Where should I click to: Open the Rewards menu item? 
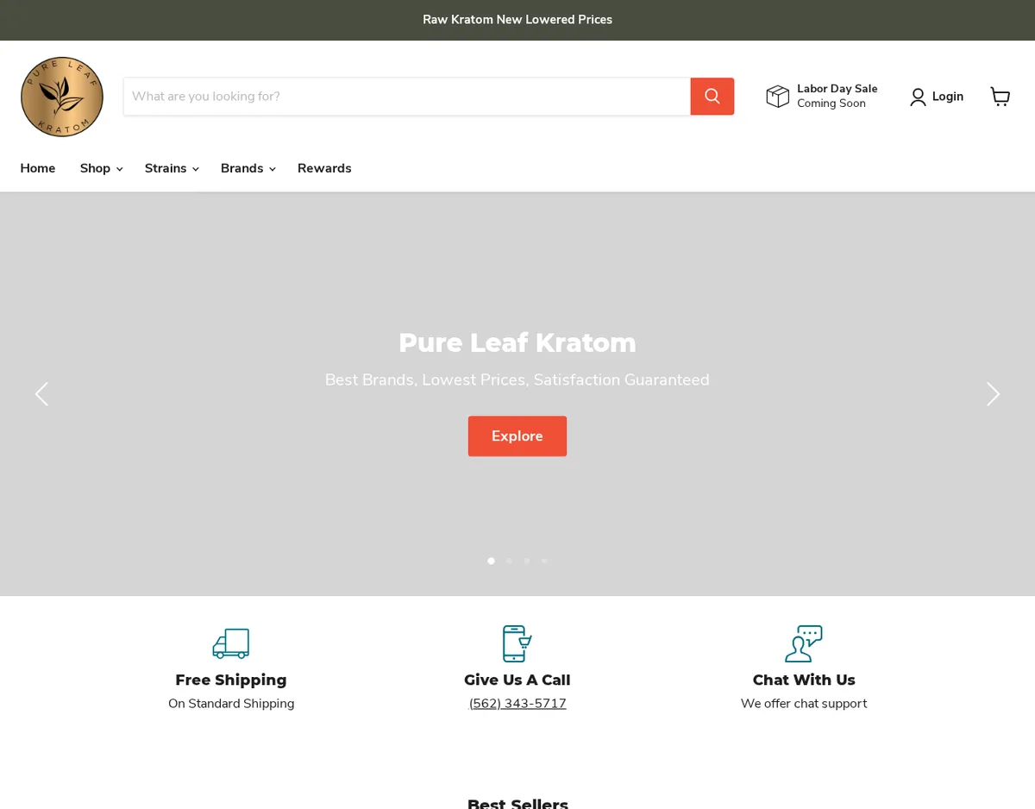click(324, 168)
